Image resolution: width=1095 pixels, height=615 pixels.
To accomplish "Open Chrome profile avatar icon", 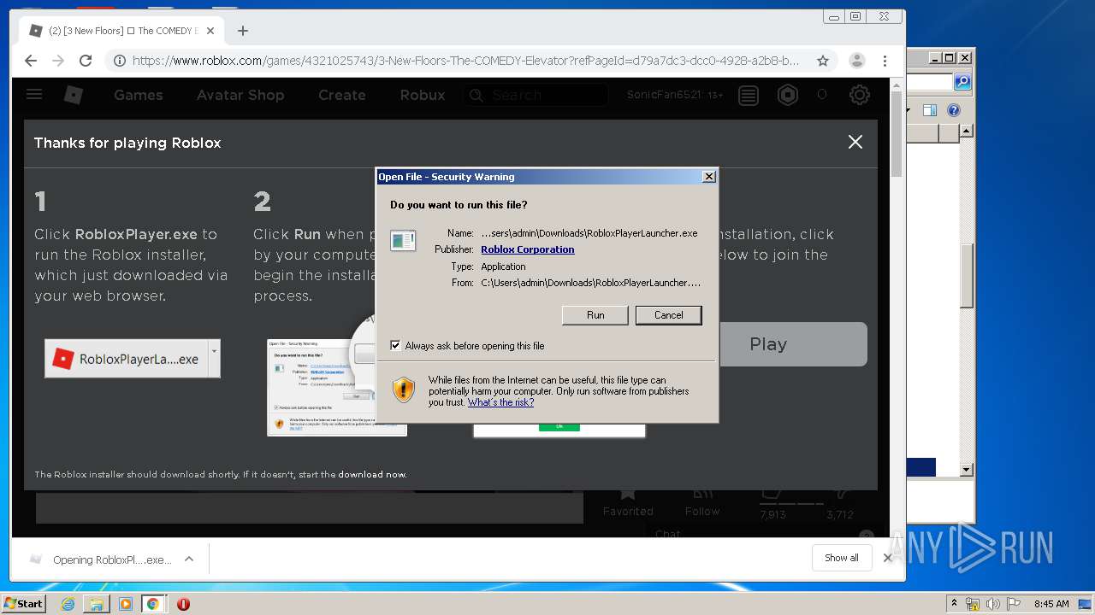I will (856, 61).
